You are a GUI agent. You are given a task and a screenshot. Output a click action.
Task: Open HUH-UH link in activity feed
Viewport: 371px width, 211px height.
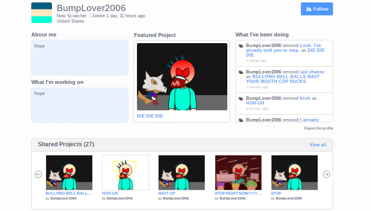point(255,103)
